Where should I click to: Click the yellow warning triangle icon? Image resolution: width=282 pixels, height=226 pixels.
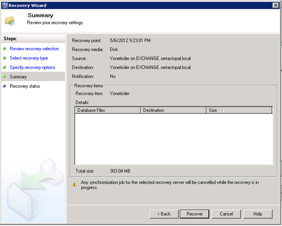click(74, 184)
